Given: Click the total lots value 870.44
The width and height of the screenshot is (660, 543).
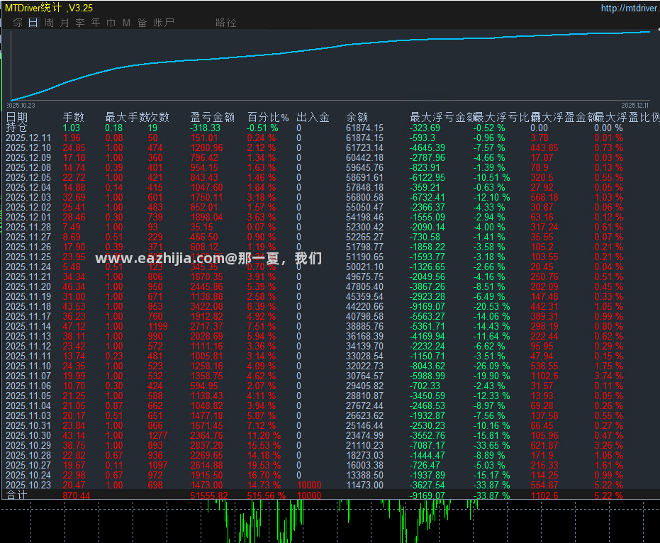Looking at the screenshot, I should click(x=76, y=496).
